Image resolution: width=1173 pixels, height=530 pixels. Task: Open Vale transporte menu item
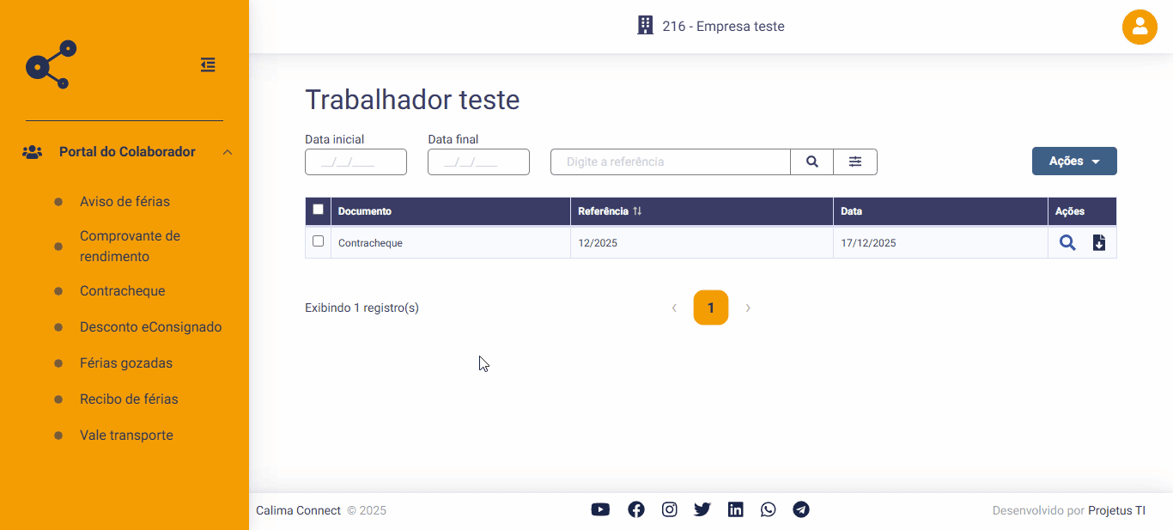[126, 436]
